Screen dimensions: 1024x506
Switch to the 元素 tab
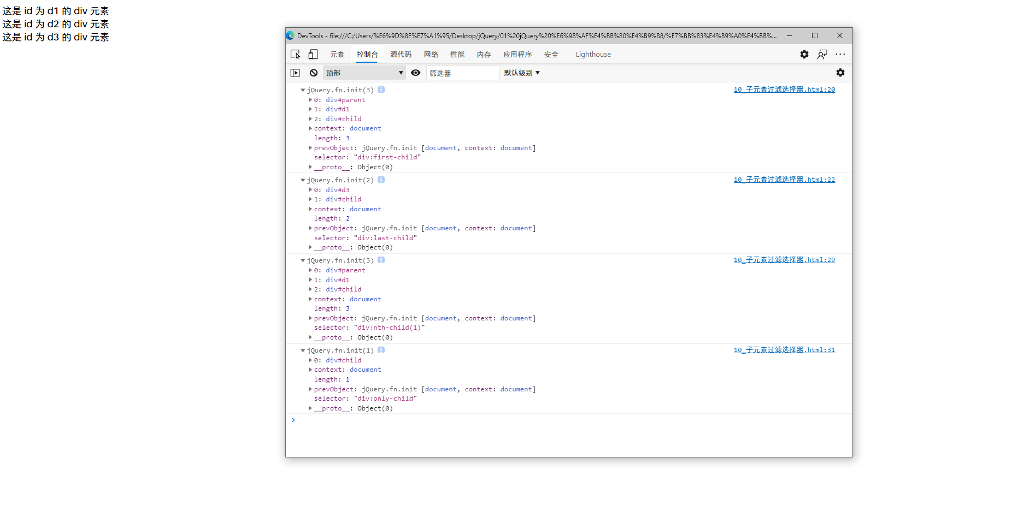(337, 54)
